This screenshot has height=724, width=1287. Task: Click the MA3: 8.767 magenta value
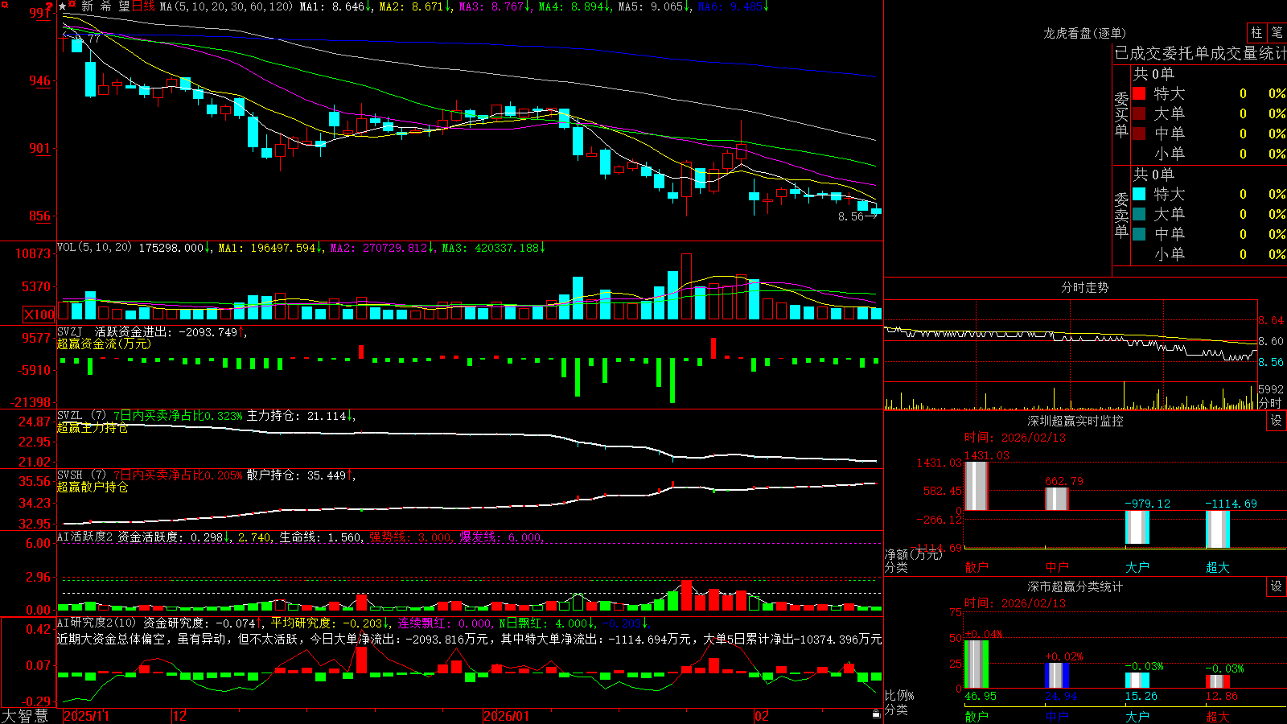(x=495, y=6)
